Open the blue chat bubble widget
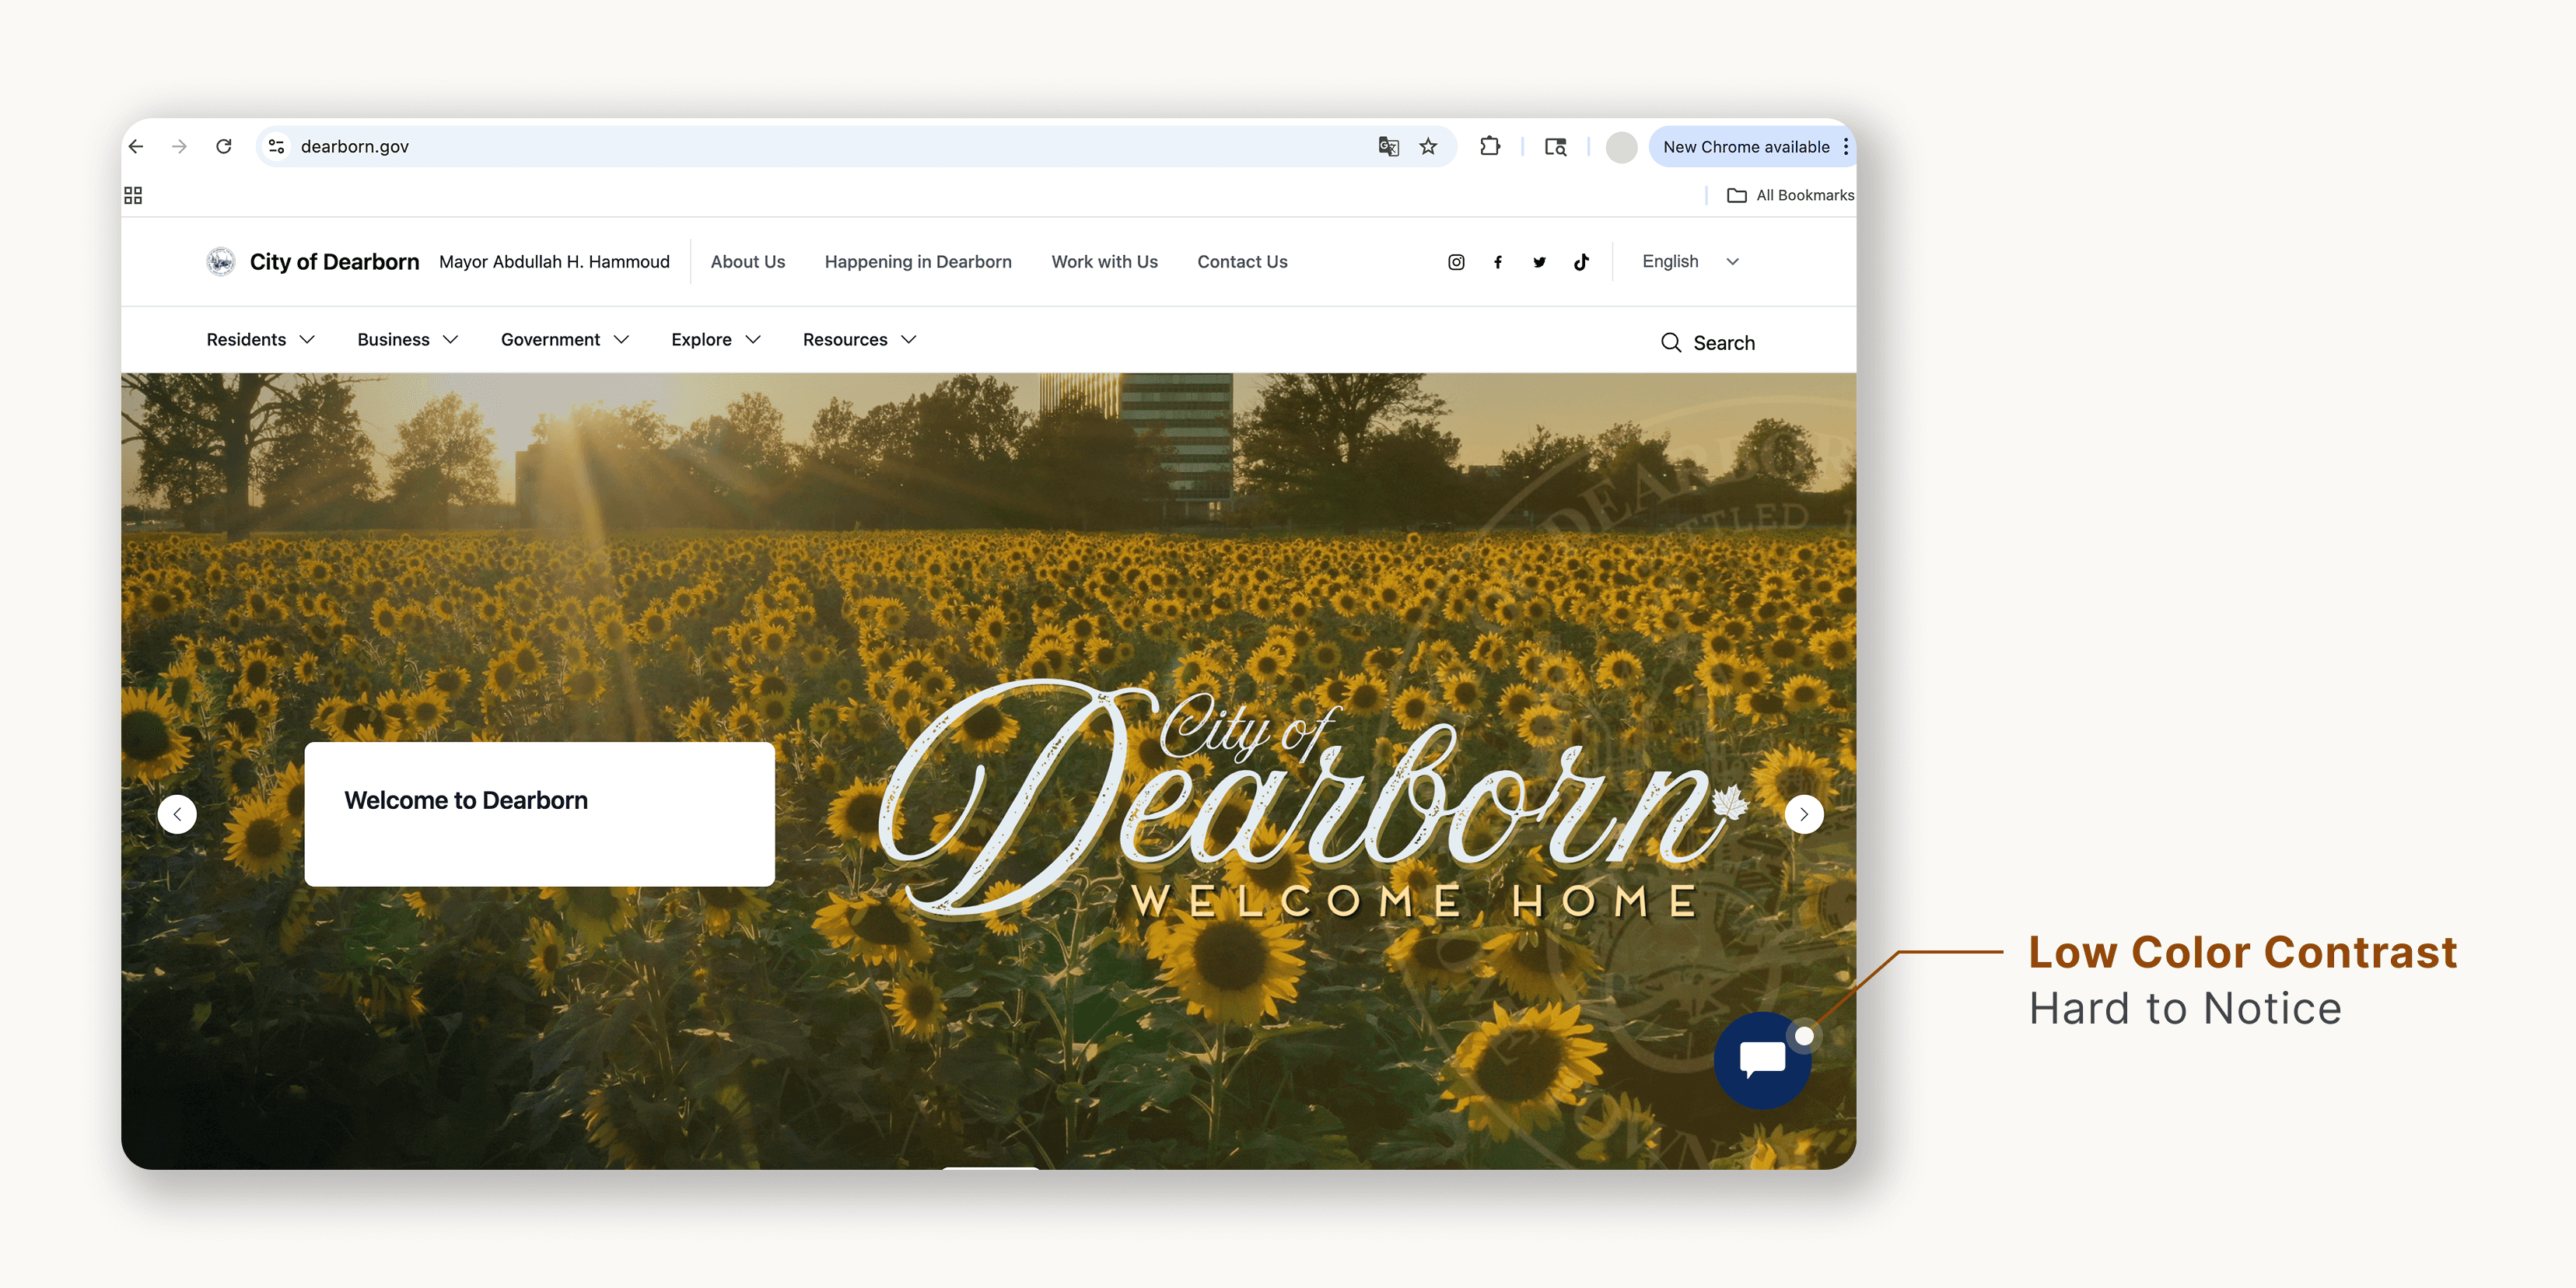The height and width of the screenshot is (1288, 2576). coord(1762,1060)
